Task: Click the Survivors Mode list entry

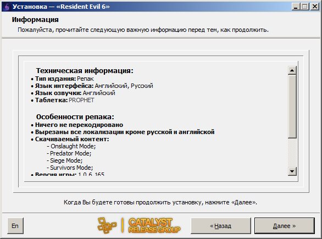Action: click(x=70, y=168)
